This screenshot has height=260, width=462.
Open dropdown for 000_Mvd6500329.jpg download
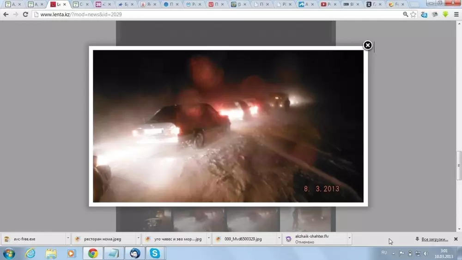click(x=279, y=239)
